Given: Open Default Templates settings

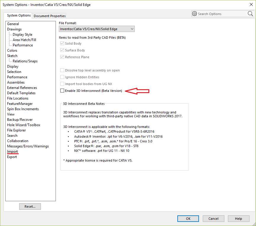Looking at the screenshot, I should 21,93.
